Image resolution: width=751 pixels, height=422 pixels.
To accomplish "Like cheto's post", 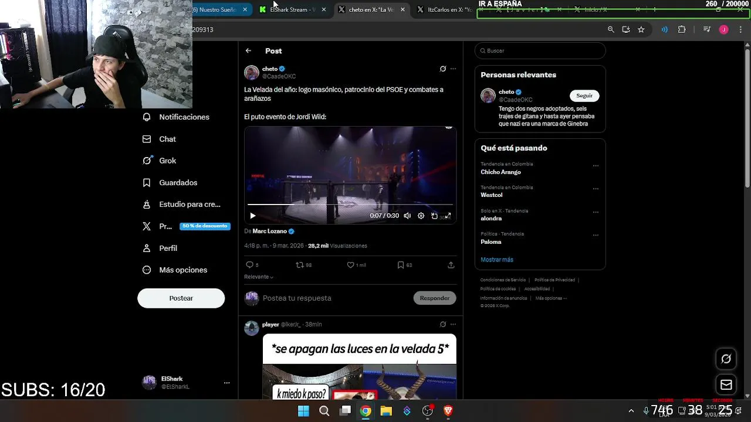I will (350, 265).
